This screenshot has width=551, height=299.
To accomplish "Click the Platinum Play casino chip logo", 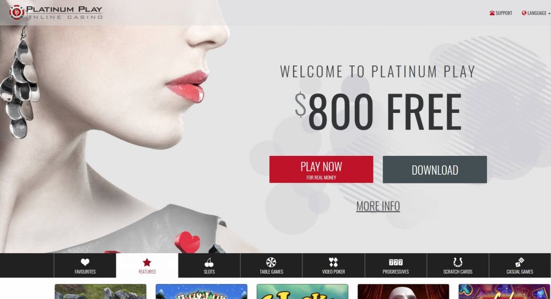I will 16,12.
